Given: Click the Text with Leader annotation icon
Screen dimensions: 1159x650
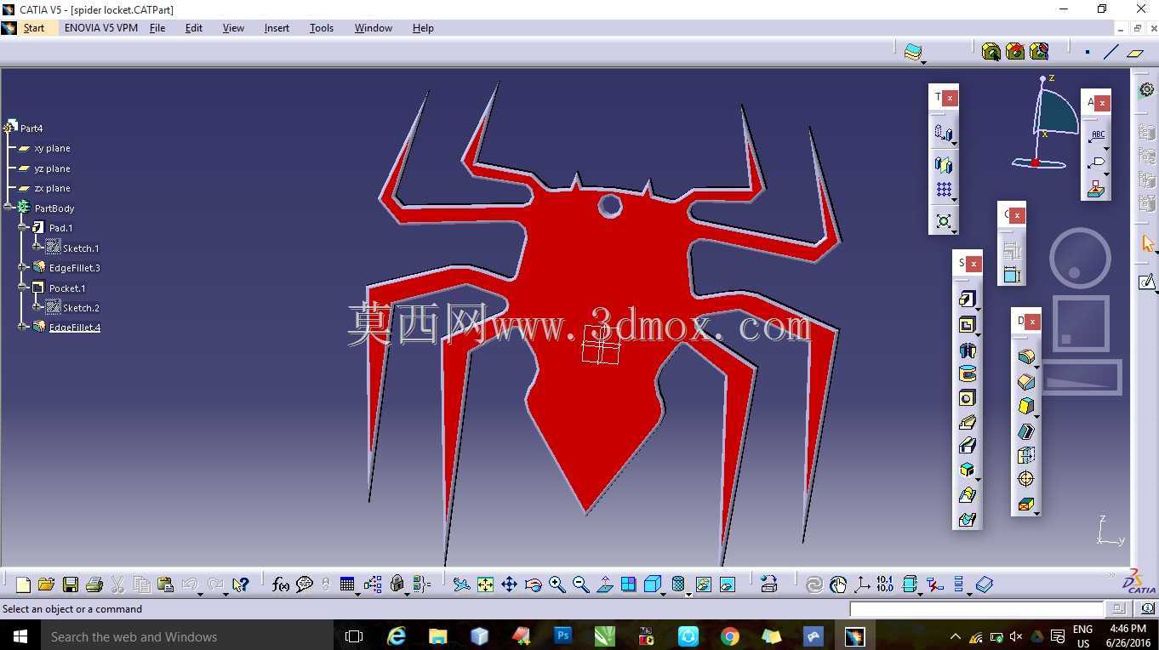Looking at the screenshot, I should pyautogui.click(x=1097, y=135).
